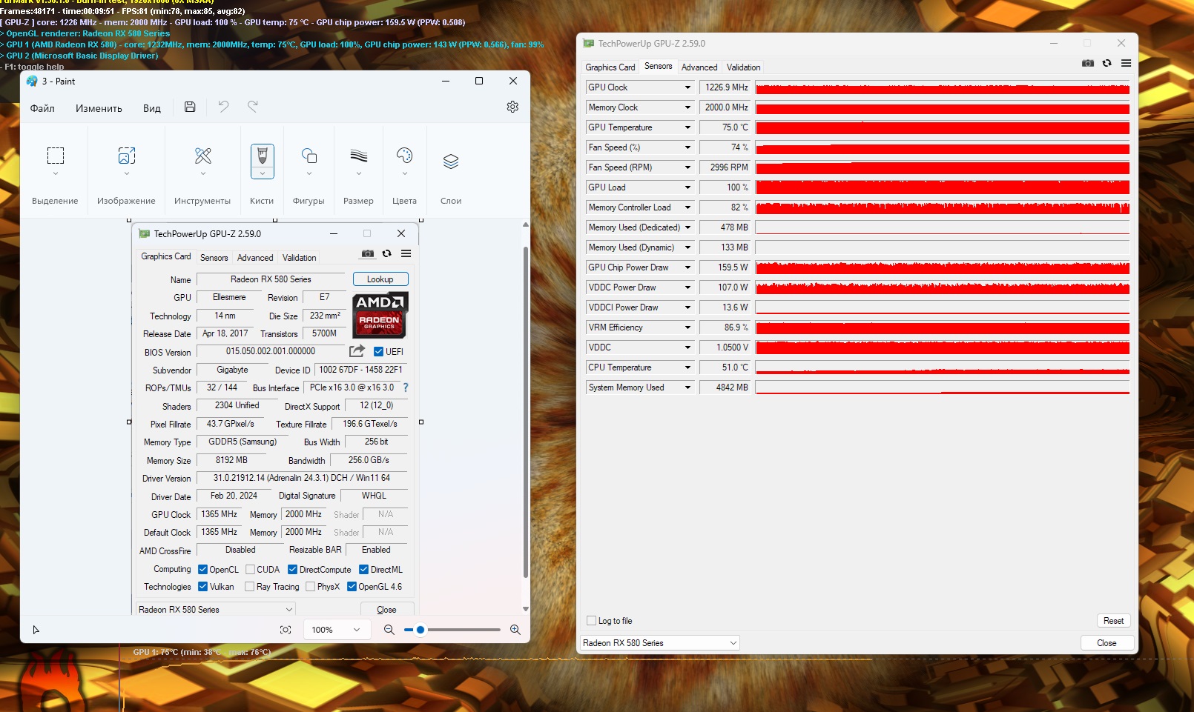Click the bus interface question mark icon

406,387
